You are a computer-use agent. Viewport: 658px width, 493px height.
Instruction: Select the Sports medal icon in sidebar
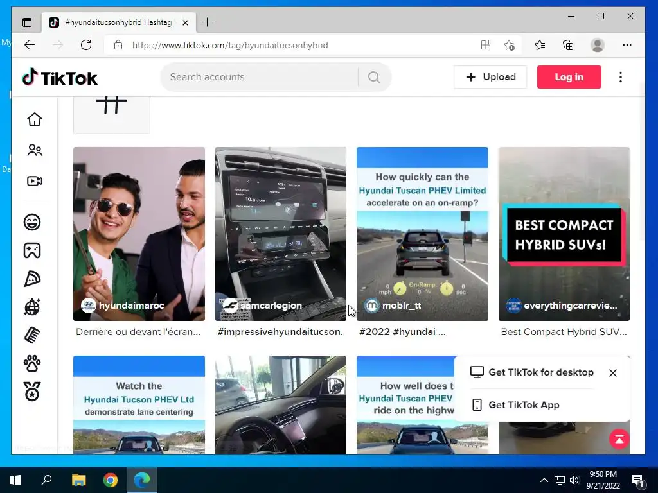32,392
